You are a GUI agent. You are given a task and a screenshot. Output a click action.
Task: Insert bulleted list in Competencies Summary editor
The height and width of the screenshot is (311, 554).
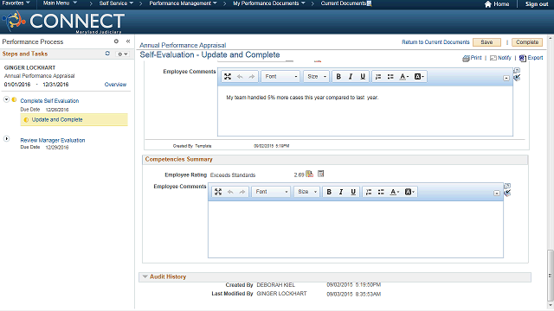click(x=381, y=192)
